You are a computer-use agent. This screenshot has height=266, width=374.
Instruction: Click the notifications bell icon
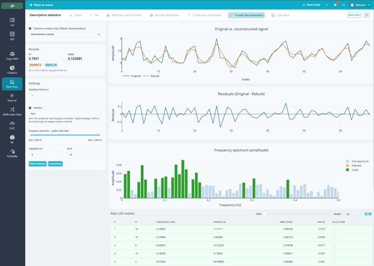coord(335,5)
